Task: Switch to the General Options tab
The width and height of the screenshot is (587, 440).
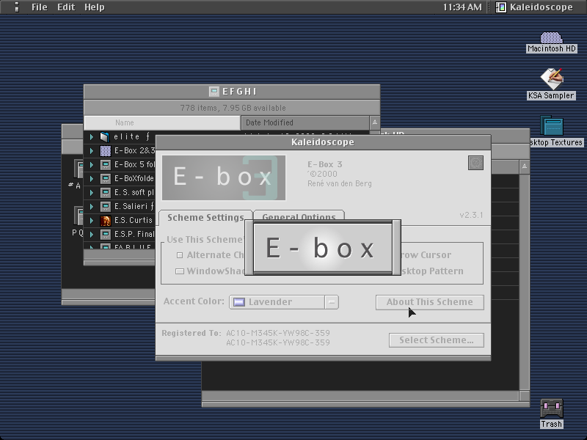Action: pos(299,216)
